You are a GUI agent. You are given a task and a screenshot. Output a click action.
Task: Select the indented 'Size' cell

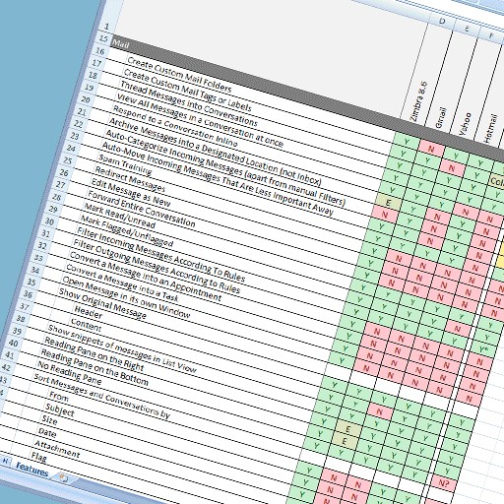49,419
